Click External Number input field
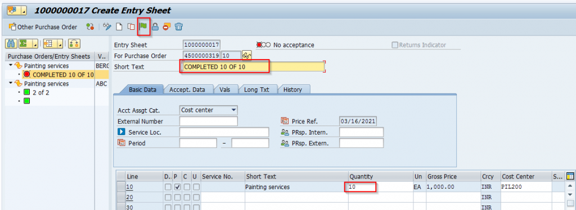The height and width of the screenshot is (210, 576). 208,121
